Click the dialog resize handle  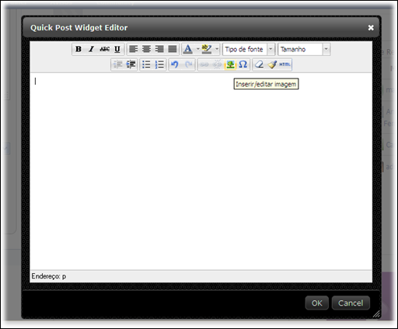click(376, 314)
